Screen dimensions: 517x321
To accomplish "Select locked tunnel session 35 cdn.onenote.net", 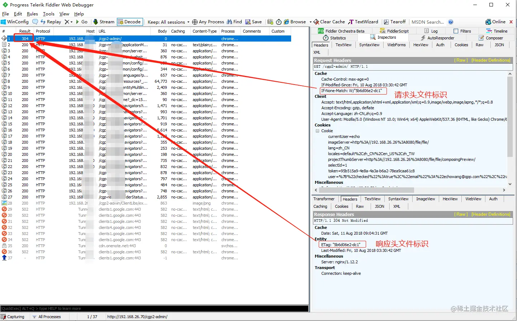I will (146, 246).
